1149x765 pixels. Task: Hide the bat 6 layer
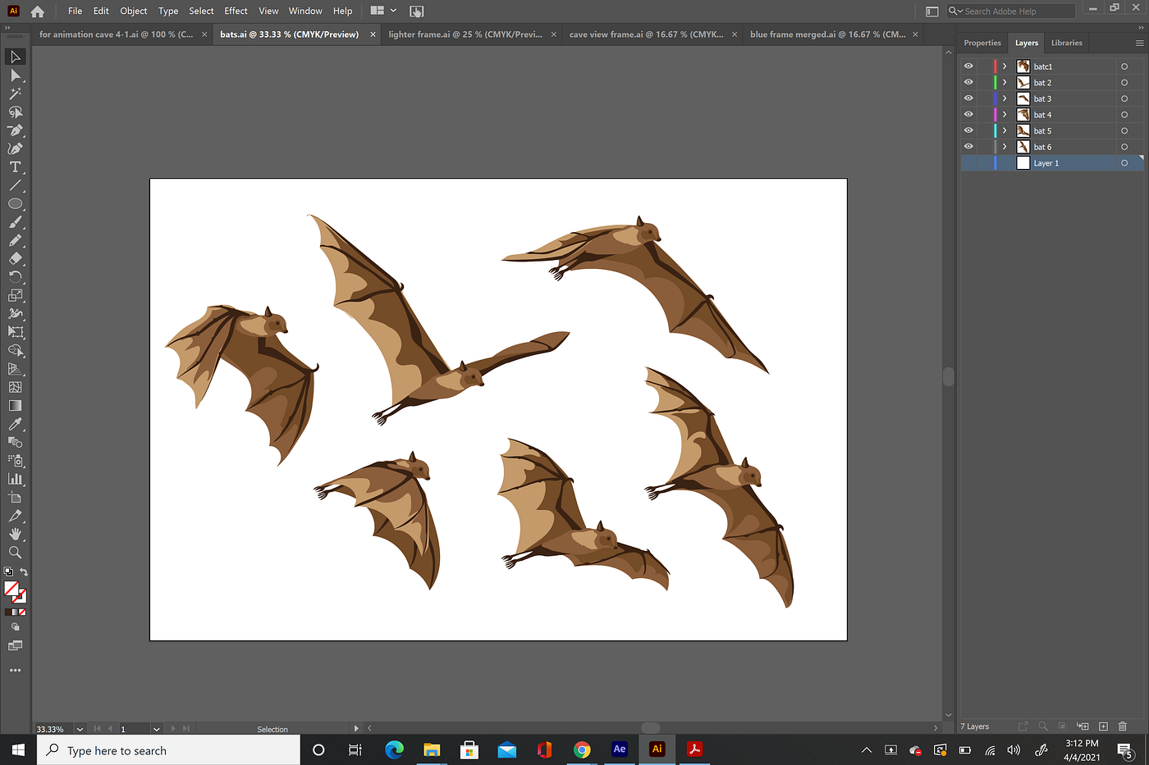coord(968,147)
